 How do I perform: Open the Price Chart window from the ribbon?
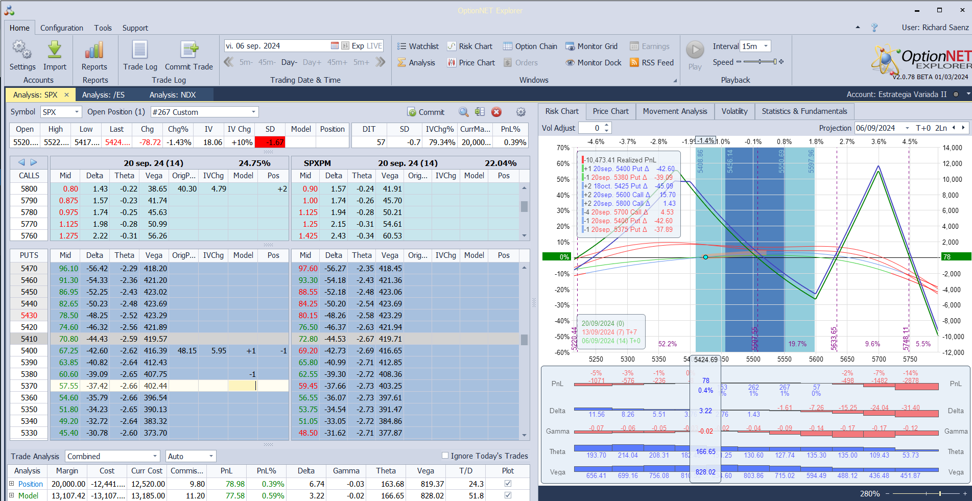point(471,63)
